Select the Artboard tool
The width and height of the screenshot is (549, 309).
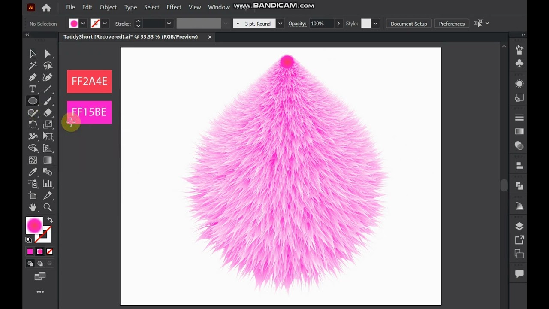(33, 196)
